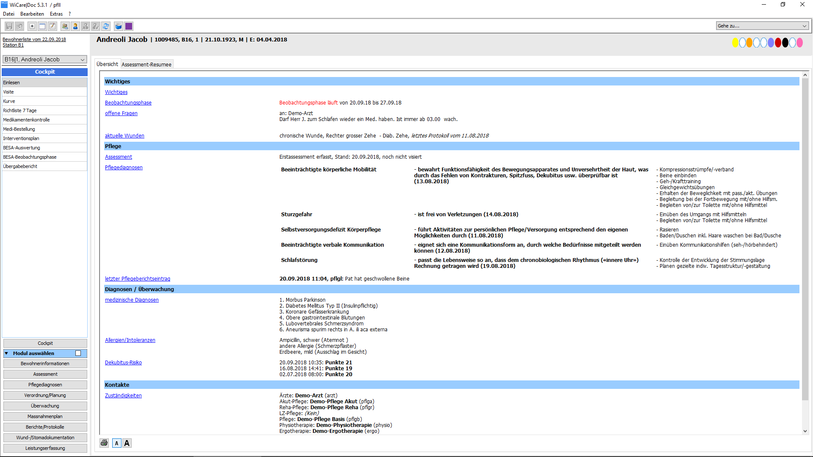The image size is (813, 457).
Task: Open the Pflegediagnosen link in overview
Action: pos(124,168)
